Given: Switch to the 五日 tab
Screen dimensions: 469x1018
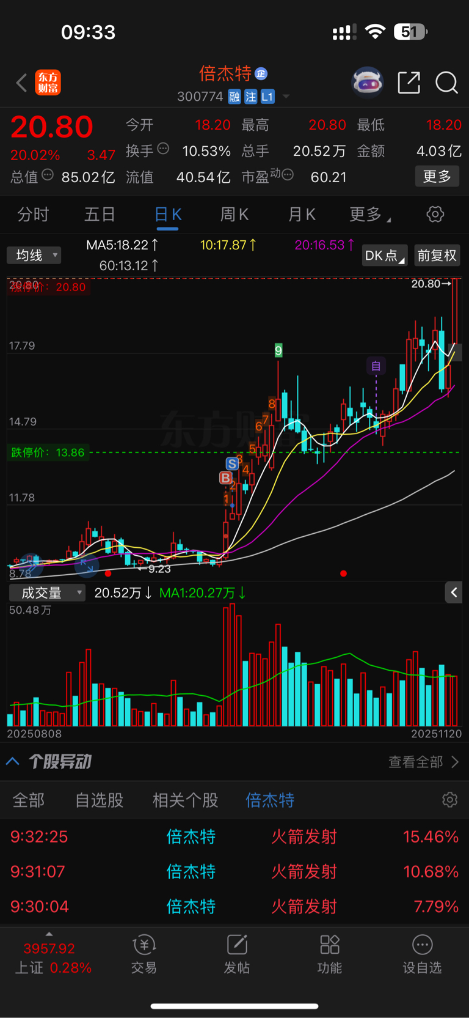Looking at the screenshot, I should tap(100, 215).
